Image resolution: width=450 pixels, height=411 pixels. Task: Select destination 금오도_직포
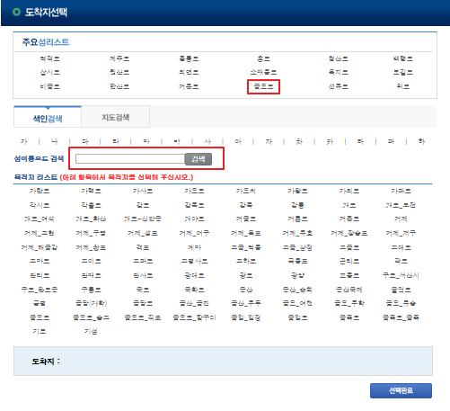pos(143,317)
